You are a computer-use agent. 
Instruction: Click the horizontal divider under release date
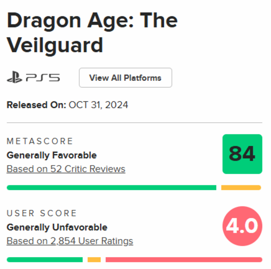pyautogui.click(x=135, y=123)
